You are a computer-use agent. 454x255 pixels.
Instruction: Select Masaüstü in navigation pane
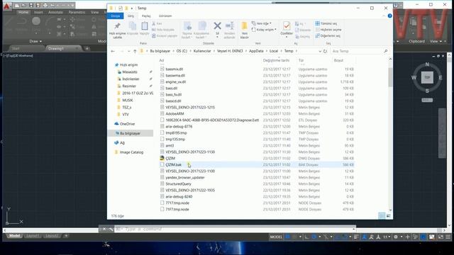(x=130, y=72)
